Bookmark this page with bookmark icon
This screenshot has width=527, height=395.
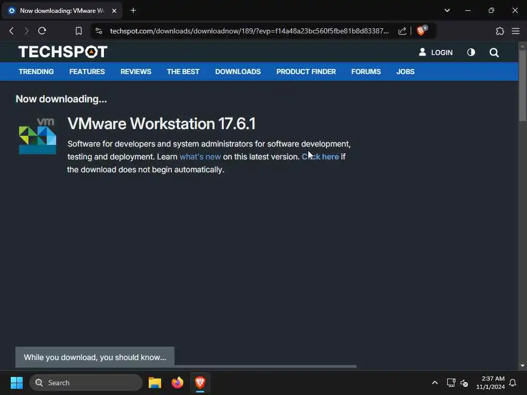click(x=79, y=31)
